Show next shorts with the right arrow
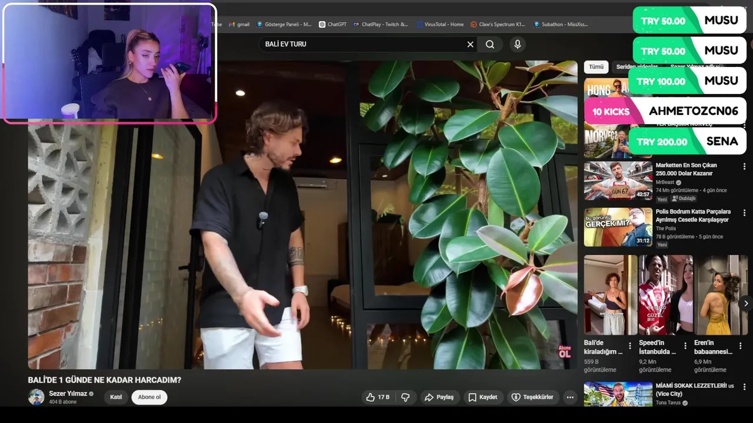Image resolution: width=753 pixels, height=423 pixels. (746, 304)
